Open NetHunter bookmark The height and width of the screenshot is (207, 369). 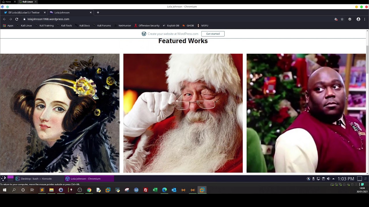[123, 26]
